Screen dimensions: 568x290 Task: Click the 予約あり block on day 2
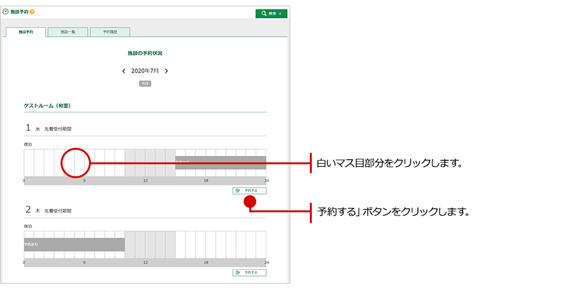tap(74, 244)
